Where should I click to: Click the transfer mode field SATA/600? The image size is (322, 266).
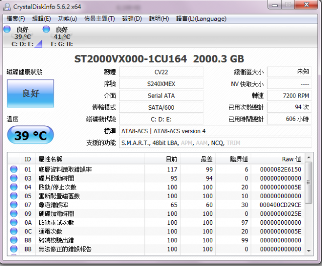click(161, 107)
